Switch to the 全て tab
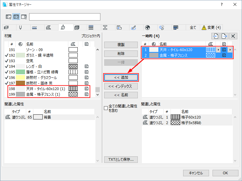Screen dimensions: 242x181 click(193, 28)
